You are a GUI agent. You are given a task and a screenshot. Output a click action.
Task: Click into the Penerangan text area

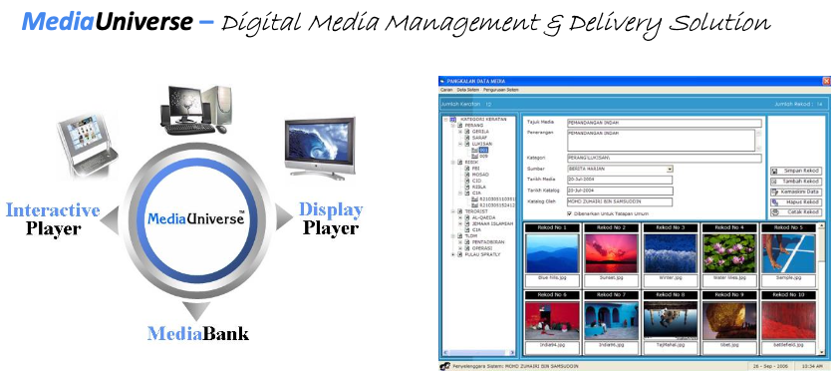661,140
